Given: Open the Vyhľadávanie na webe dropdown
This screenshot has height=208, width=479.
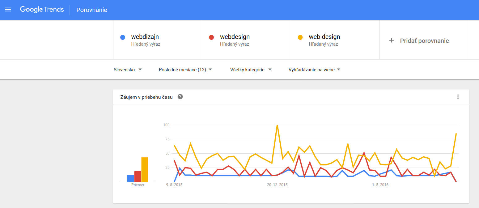Looking at the screenshot, I should [314, 69].
